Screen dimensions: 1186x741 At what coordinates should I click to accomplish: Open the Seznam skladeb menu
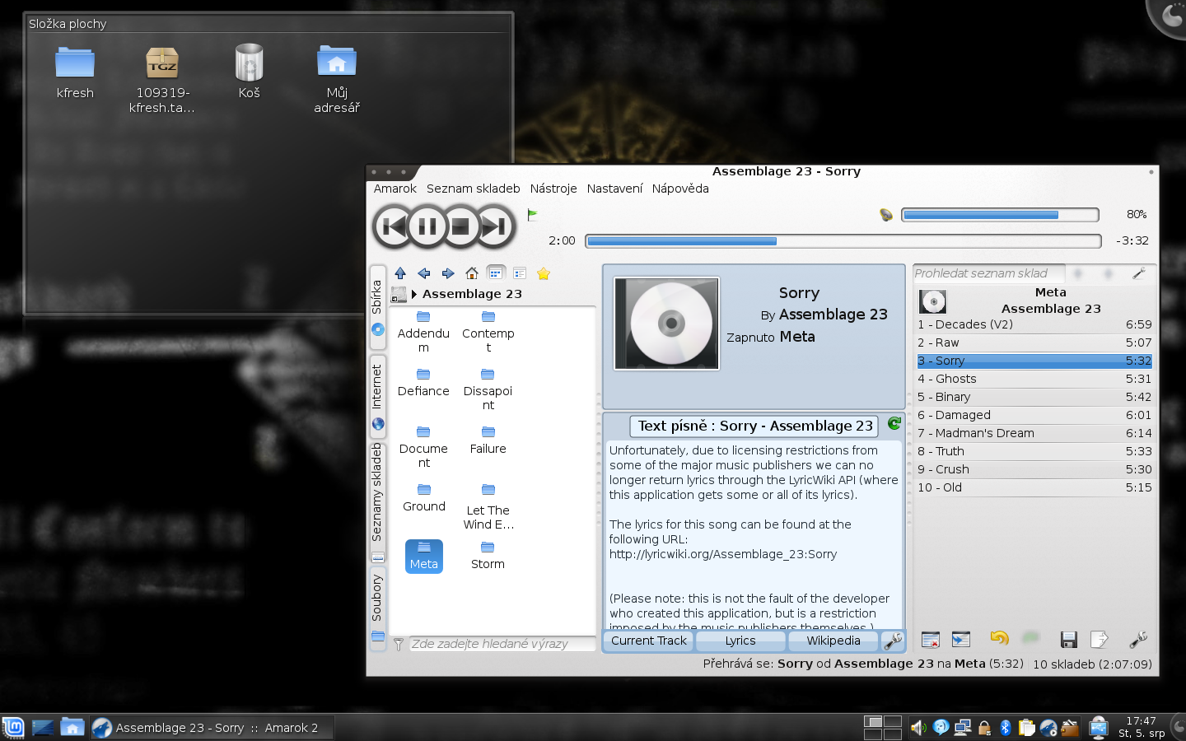[474, 189]
